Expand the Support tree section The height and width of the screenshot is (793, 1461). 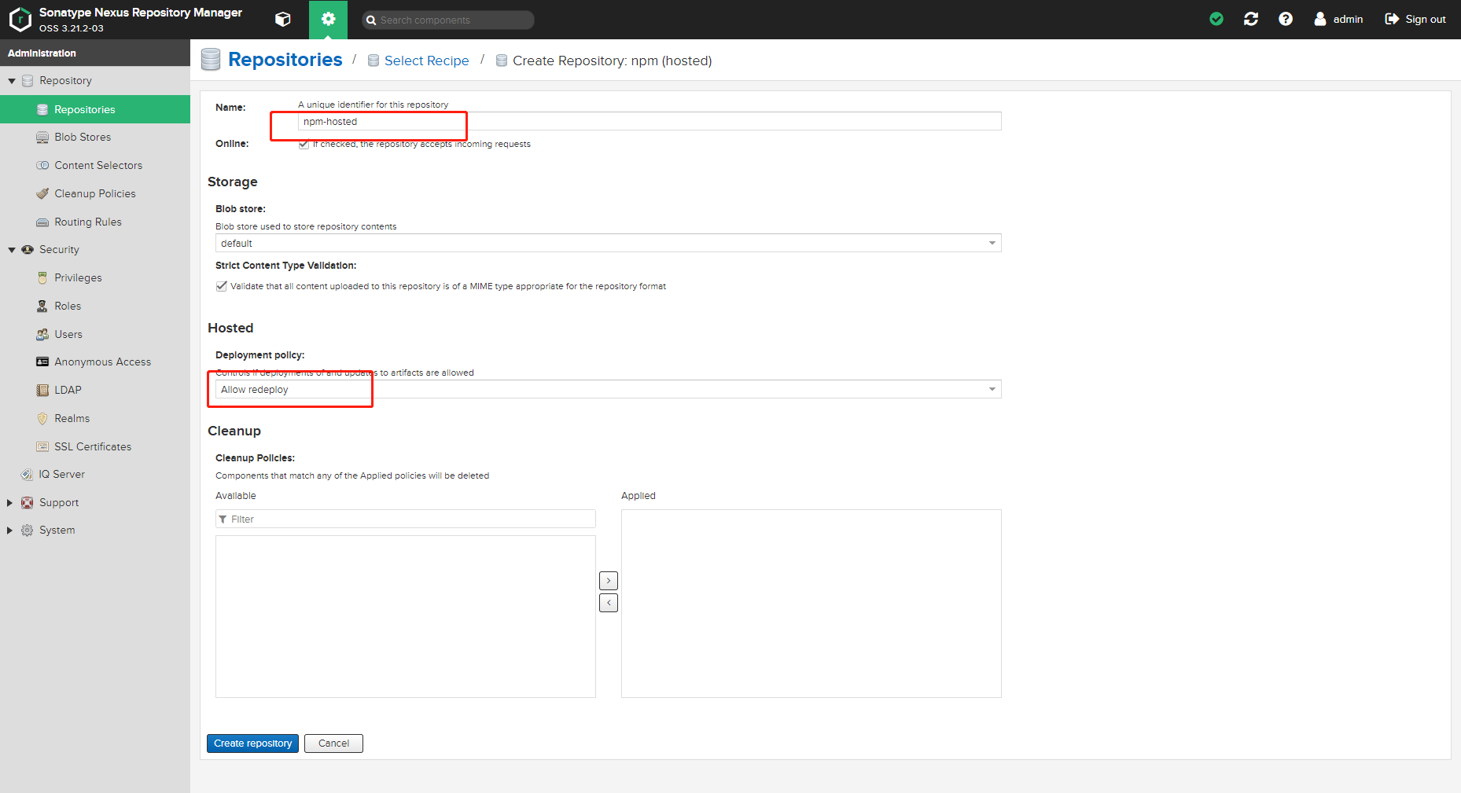click(9, 503)
